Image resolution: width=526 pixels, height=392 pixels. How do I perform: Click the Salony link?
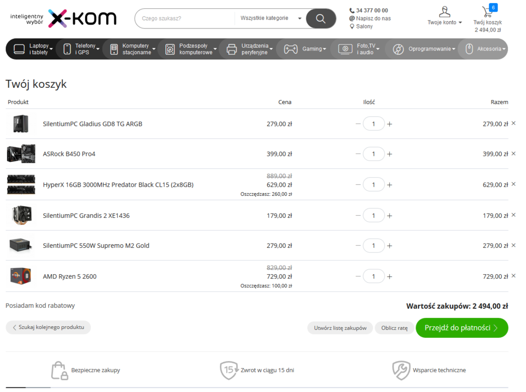pyautogui.click(x=365, y=26)
